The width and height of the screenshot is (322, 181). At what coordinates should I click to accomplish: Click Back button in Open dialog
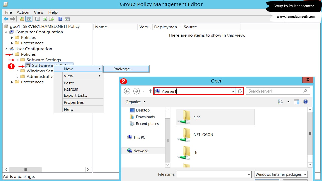(127, 91)
